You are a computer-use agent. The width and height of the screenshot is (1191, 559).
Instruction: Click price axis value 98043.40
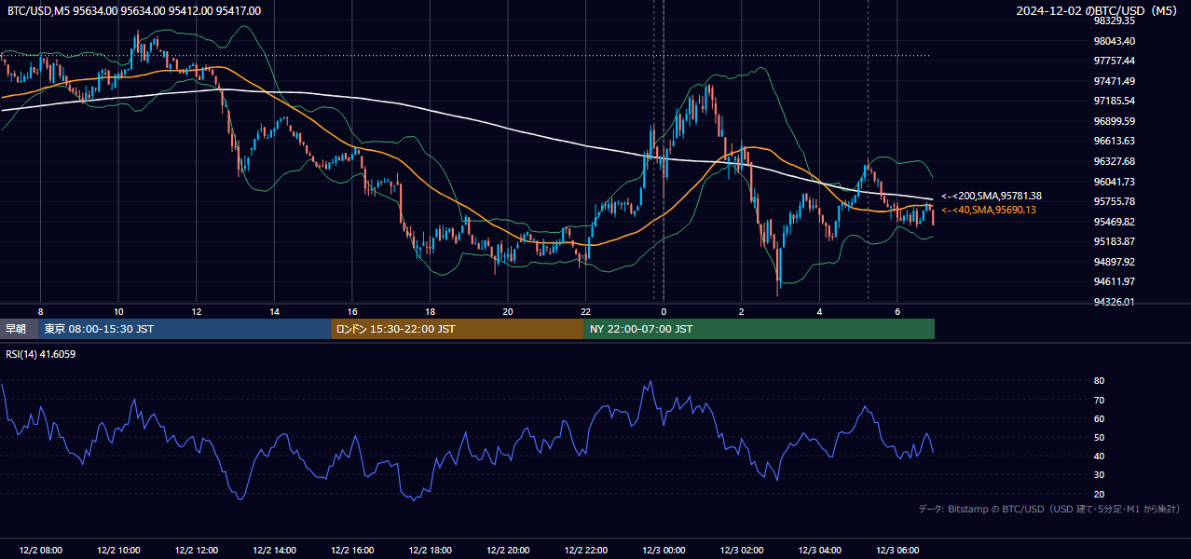click(1115, 41)
